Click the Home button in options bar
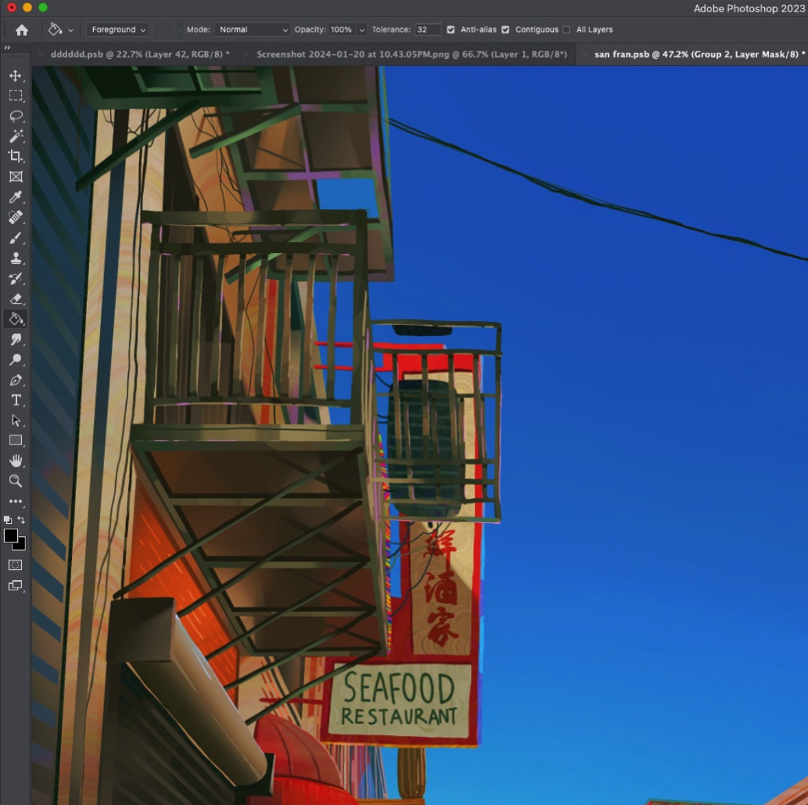Viewport: 808px width, 805px height. tap(22, 30)
